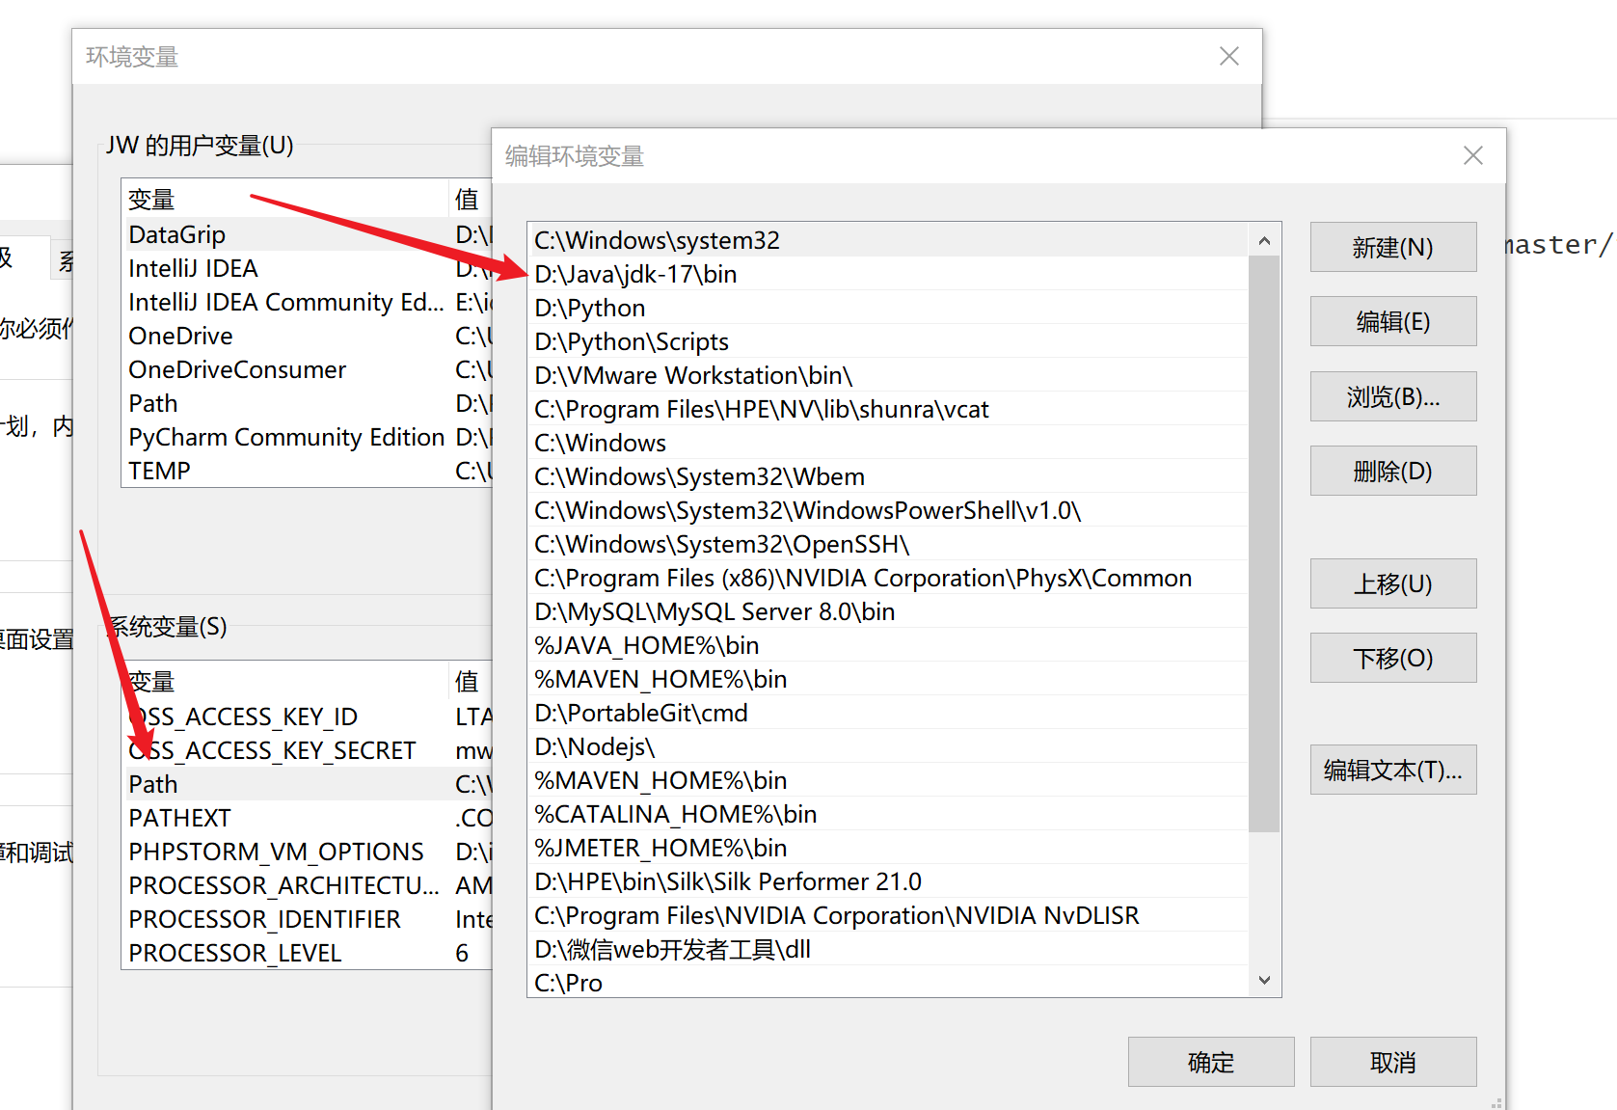The height and width of the screenshot is (1110, 1617).
Task: Select the D:\Python\Scripts entry
Action: [x=888, y=341]
